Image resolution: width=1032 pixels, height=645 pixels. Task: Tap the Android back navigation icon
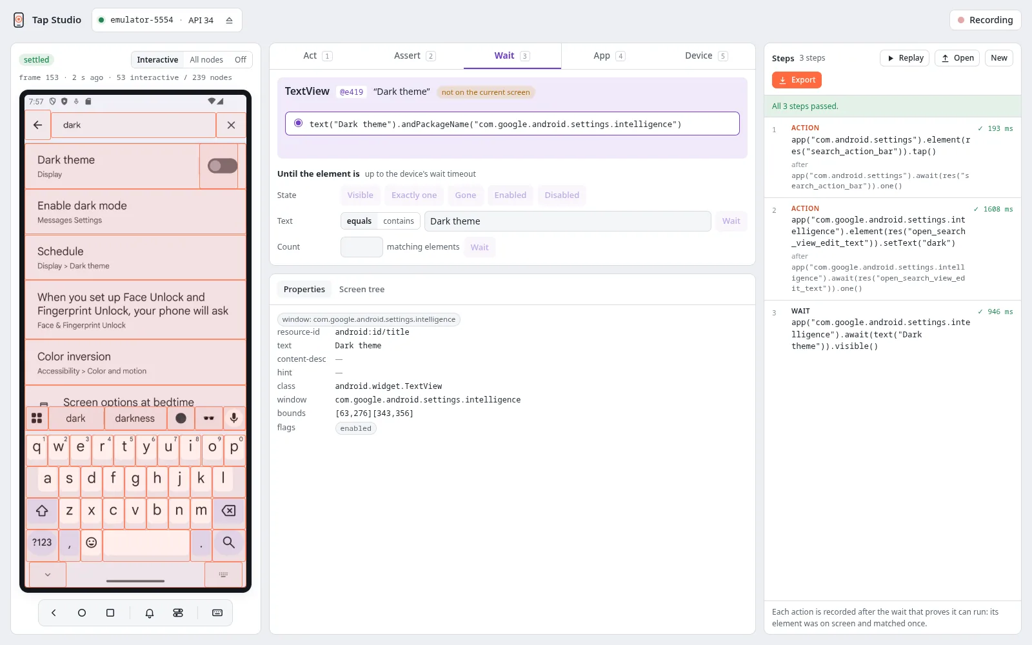coord(54,613)
